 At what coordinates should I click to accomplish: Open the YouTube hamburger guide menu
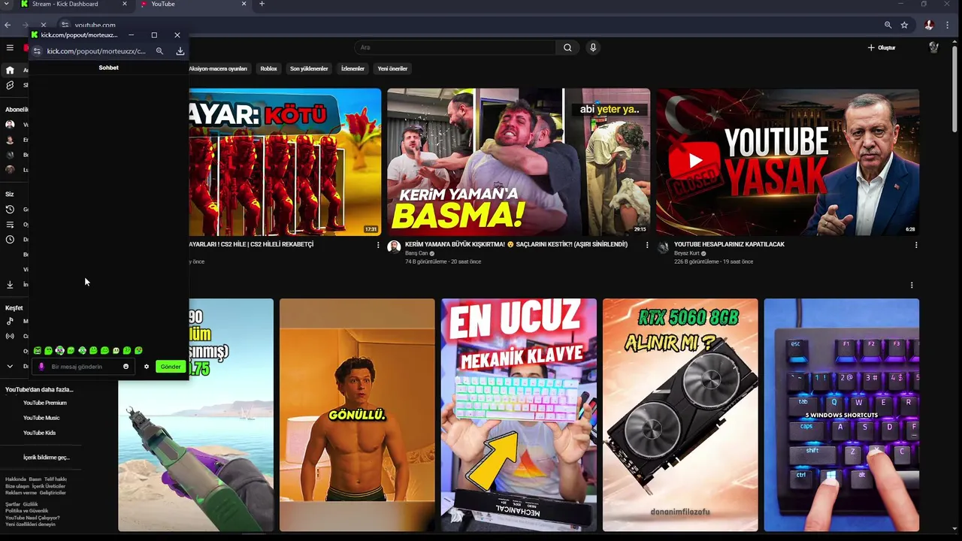[10, 47]
